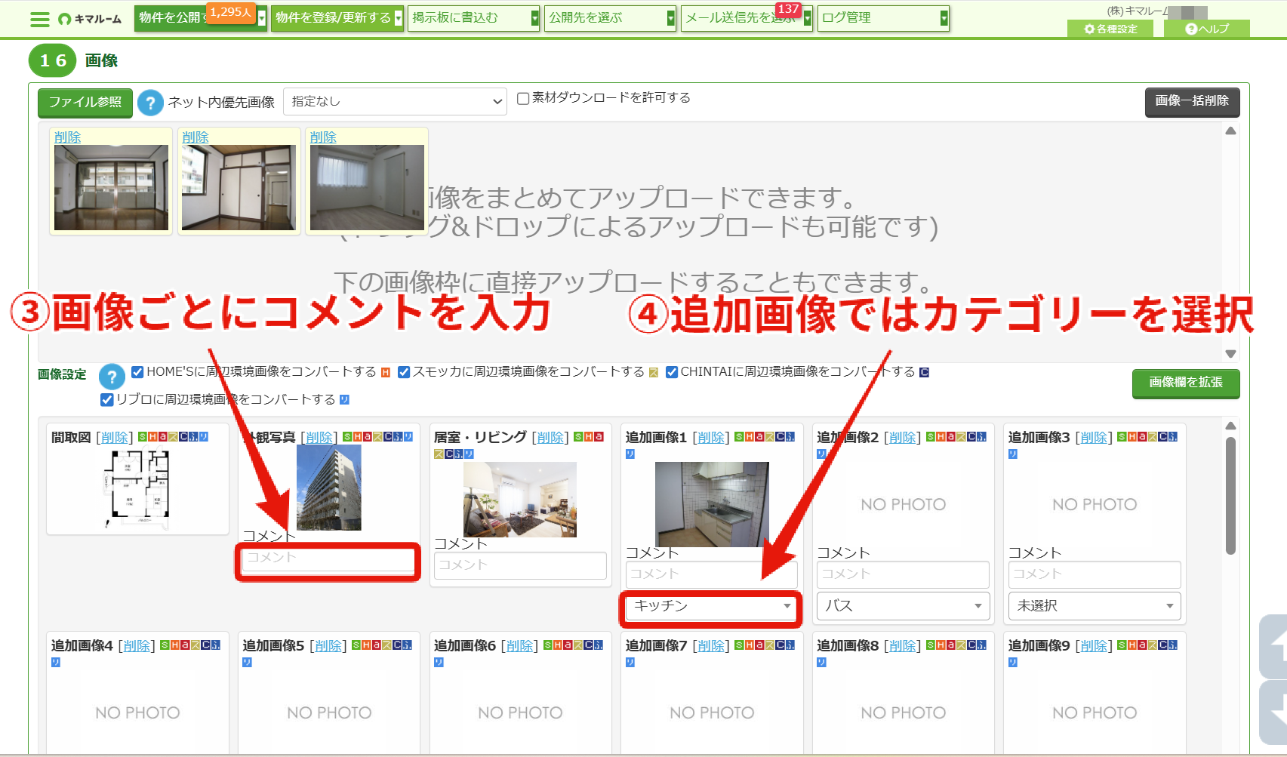This screenshot has height=757, width=1287.
Task: Select the 追加画像1 kitchen photo thumbnail
Action: pyautogui.click(x=712, y=504)
